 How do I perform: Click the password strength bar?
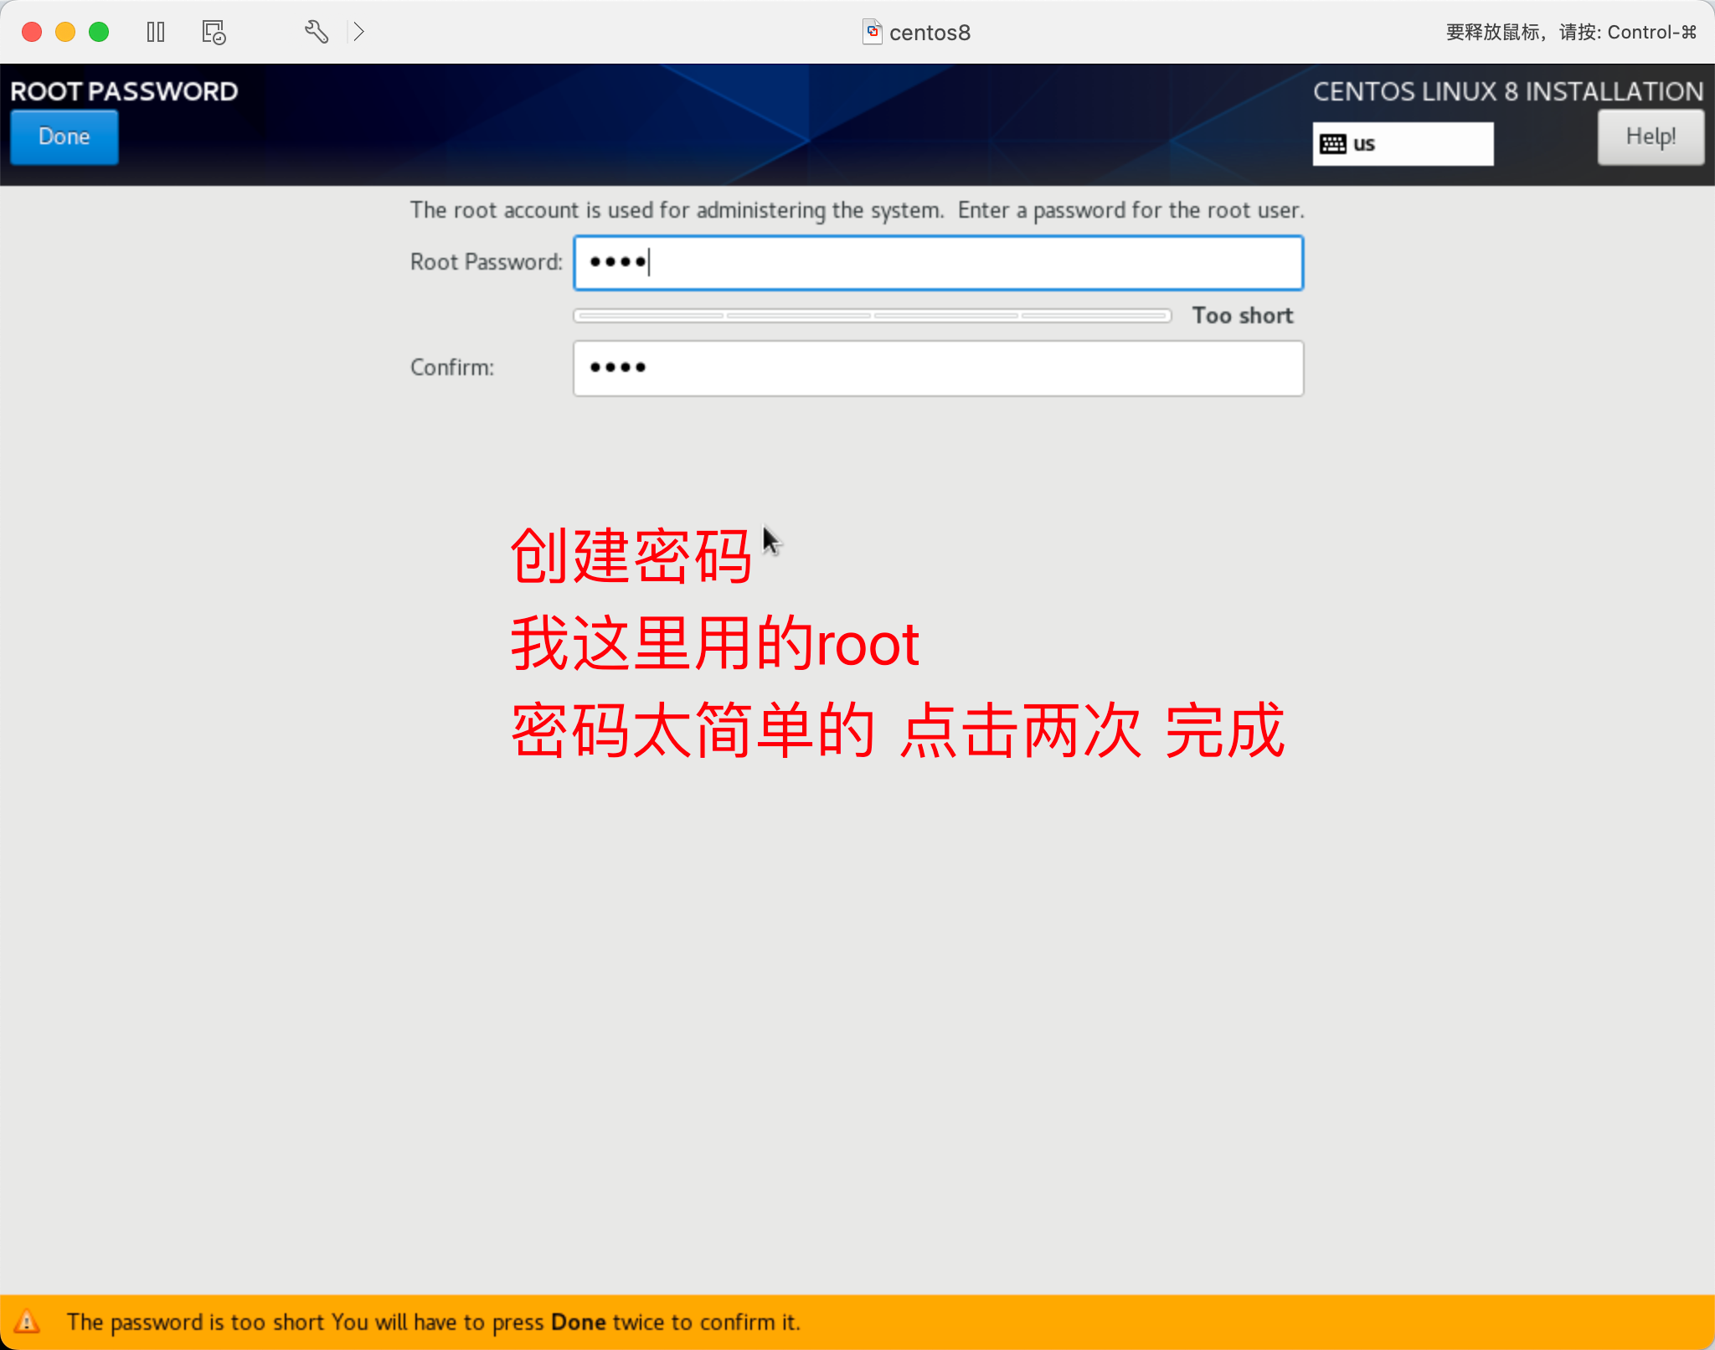point(872,316)
